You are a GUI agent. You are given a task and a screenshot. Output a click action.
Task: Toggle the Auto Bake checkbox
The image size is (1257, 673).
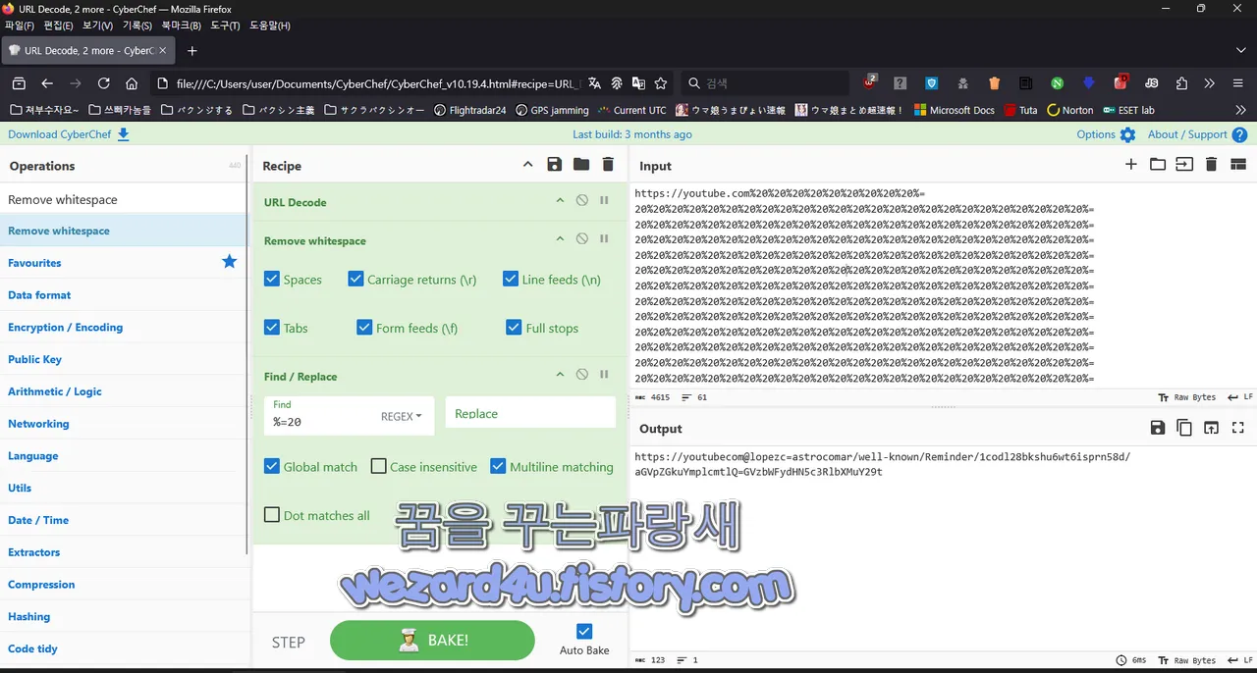pos(584,632)
